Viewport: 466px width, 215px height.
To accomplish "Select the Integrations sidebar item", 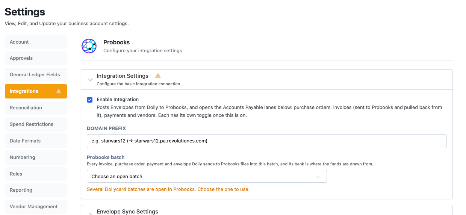I will click(36, 91).
